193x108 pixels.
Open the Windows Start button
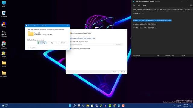coord(70,106)
